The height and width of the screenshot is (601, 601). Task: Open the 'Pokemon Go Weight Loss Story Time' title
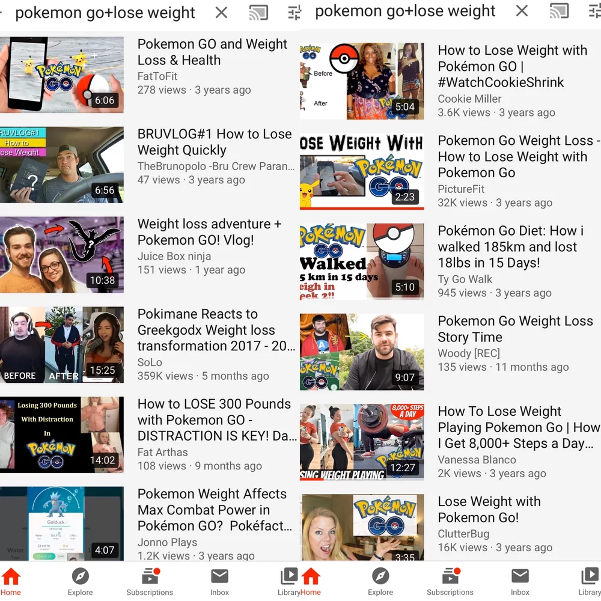point(515,329)
